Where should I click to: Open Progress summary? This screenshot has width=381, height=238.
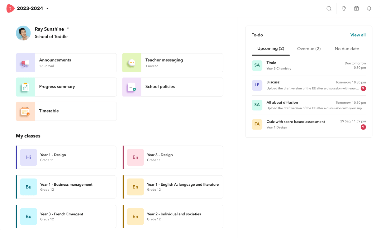[x=66, y=87]
